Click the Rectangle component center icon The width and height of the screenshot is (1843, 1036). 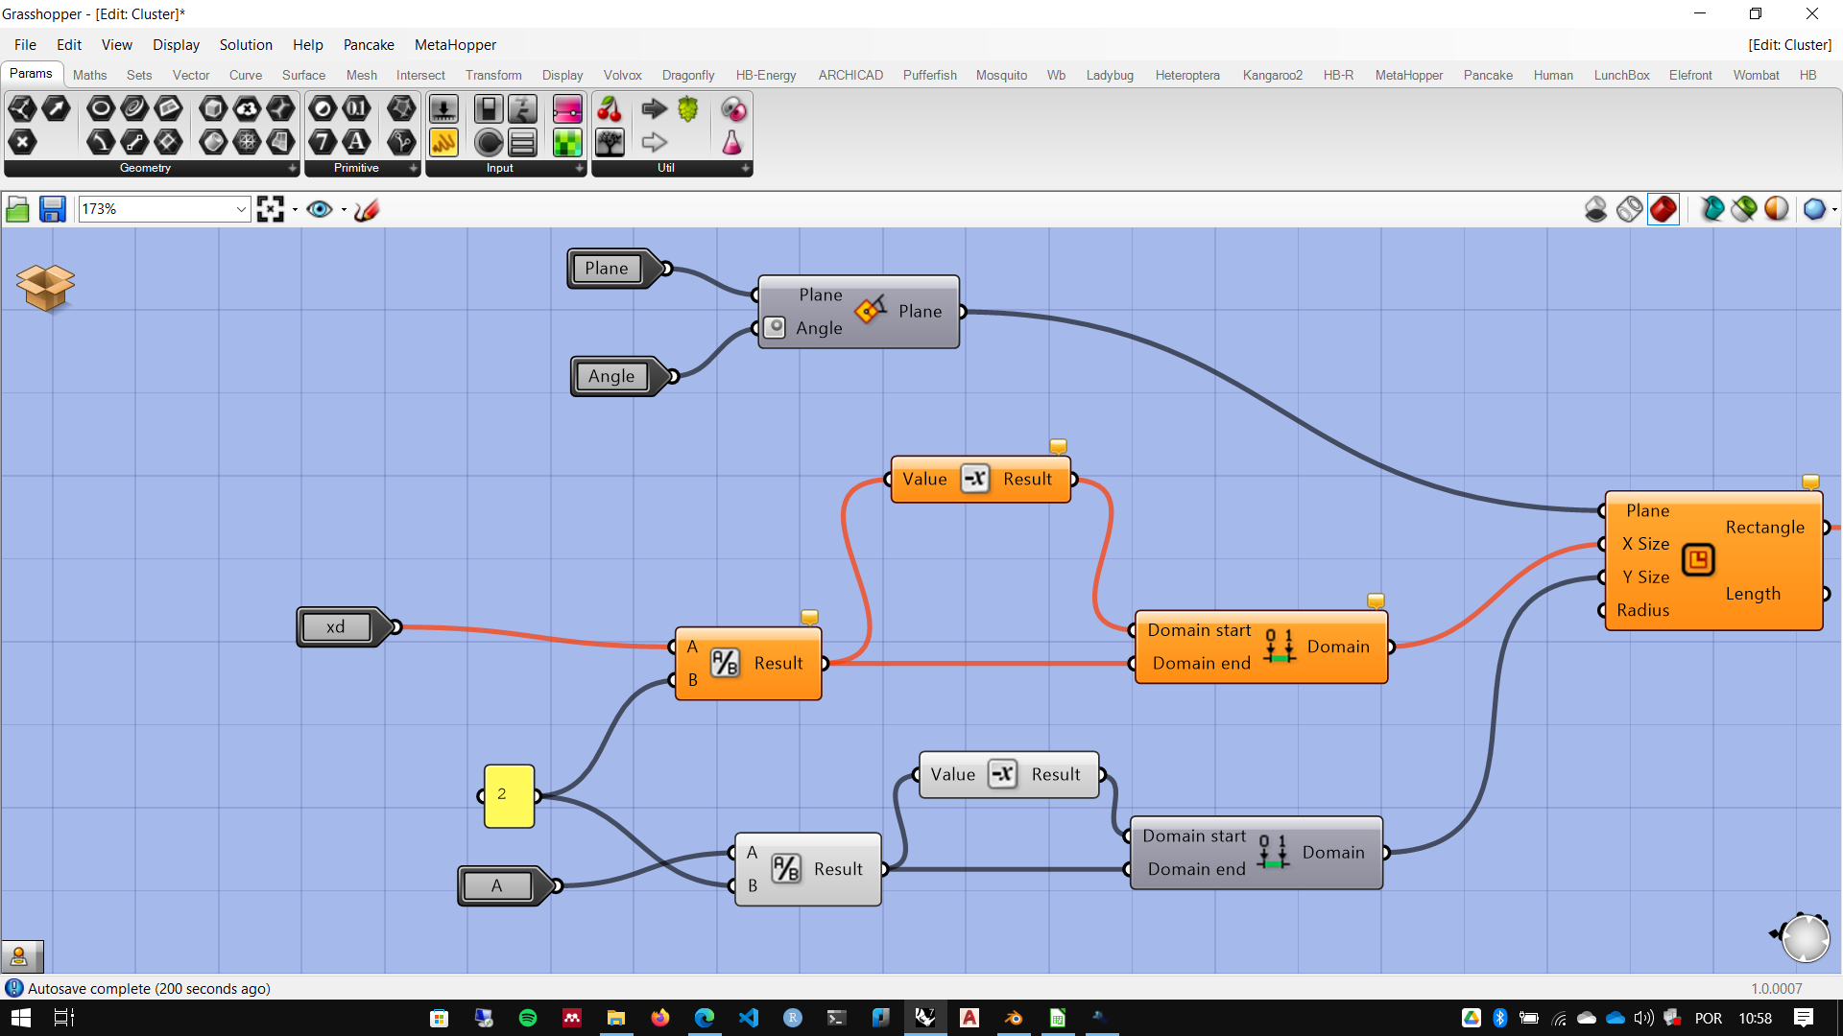(x=1698, y=559)
